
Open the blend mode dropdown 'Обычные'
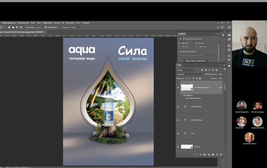[x=190, y=74]
